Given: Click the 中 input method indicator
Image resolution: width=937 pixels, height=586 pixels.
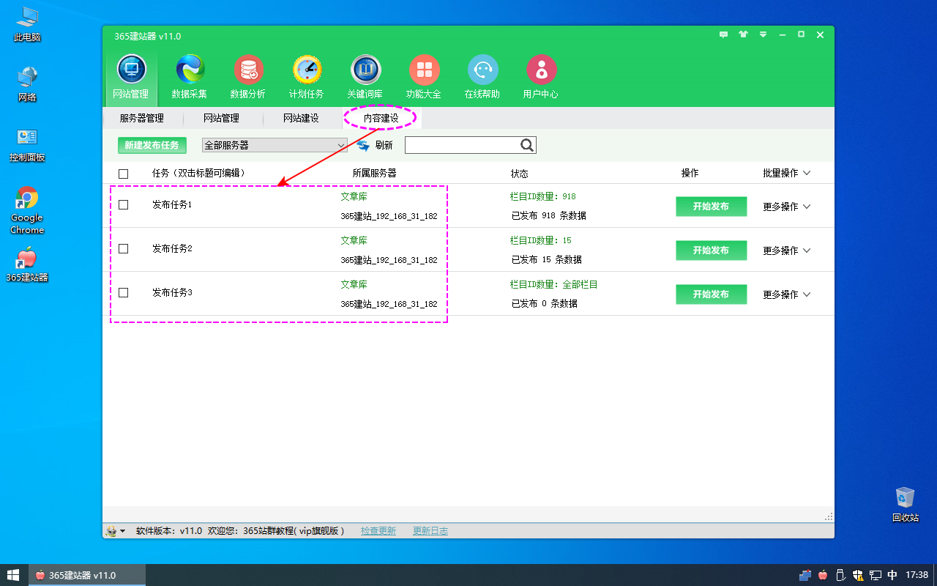Looking at the screenshot, I should point(892,575).
